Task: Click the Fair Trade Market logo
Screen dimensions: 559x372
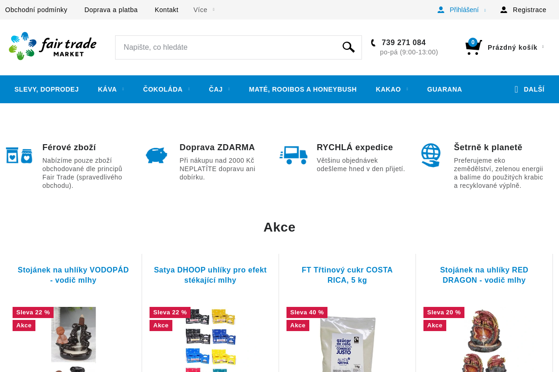Action: (x=53, y=46)
